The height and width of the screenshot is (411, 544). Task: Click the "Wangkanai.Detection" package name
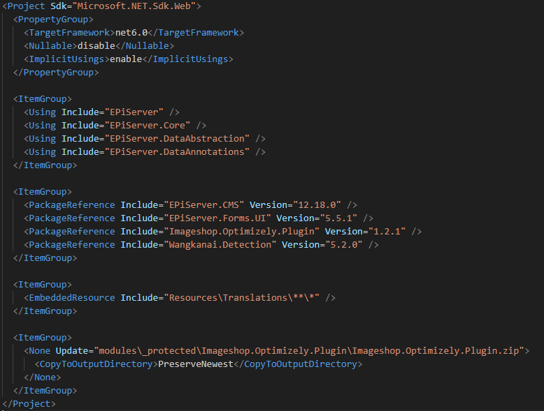point(220,245)
